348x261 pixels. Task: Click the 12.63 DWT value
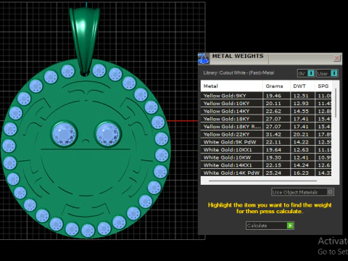(x=301, y=150)
